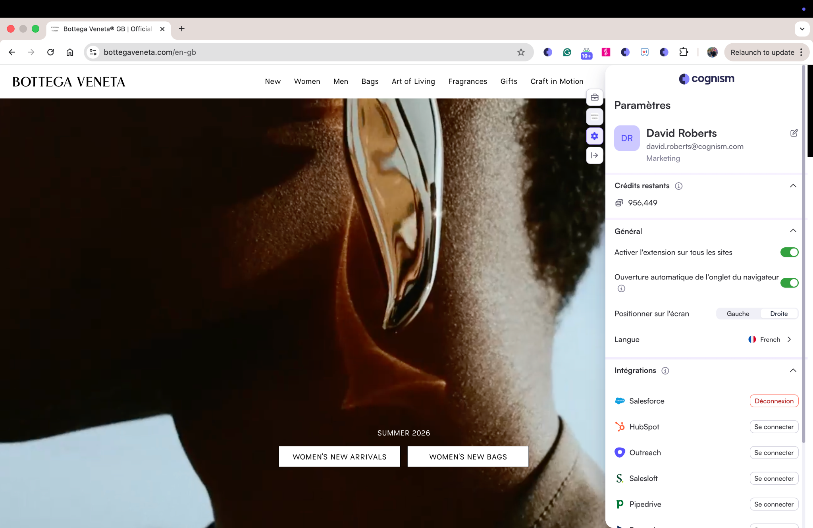This screenshot has width=813, height=528.
Task: Click info icon beside Intégrations heading
Action: 665,371
